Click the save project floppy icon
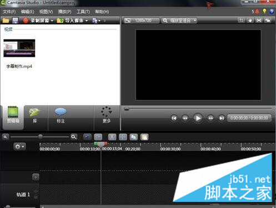Viewport: 276px width, 208px height. coord(15,21)
